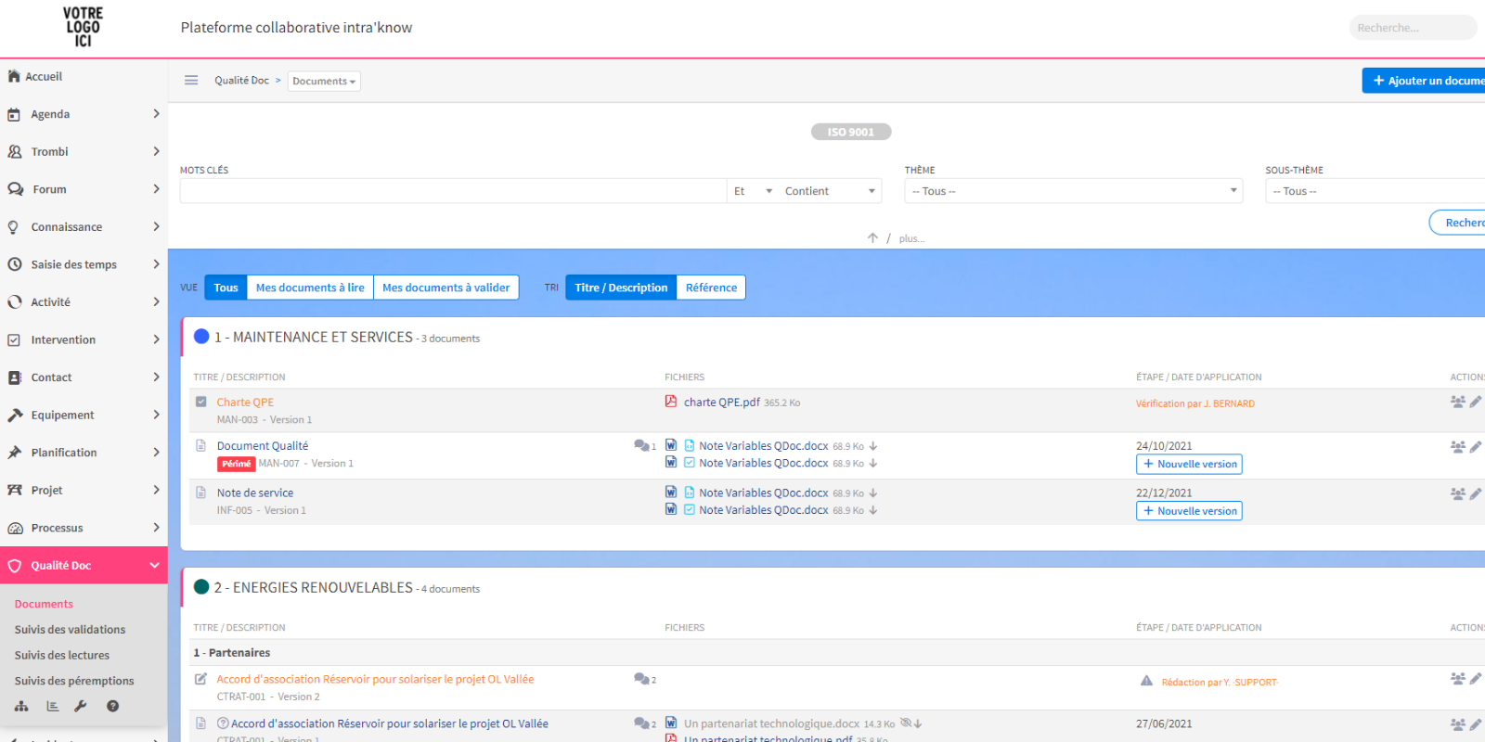Viewport: 1485px width, 742px height.
Task: Open the help question-mark icon in the sidebar
Action: (112, 707)
